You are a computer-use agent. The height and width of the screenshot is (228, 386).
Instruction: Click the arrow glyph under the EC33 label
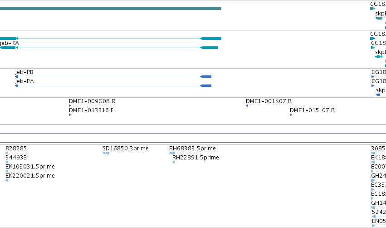coord(372,189)
